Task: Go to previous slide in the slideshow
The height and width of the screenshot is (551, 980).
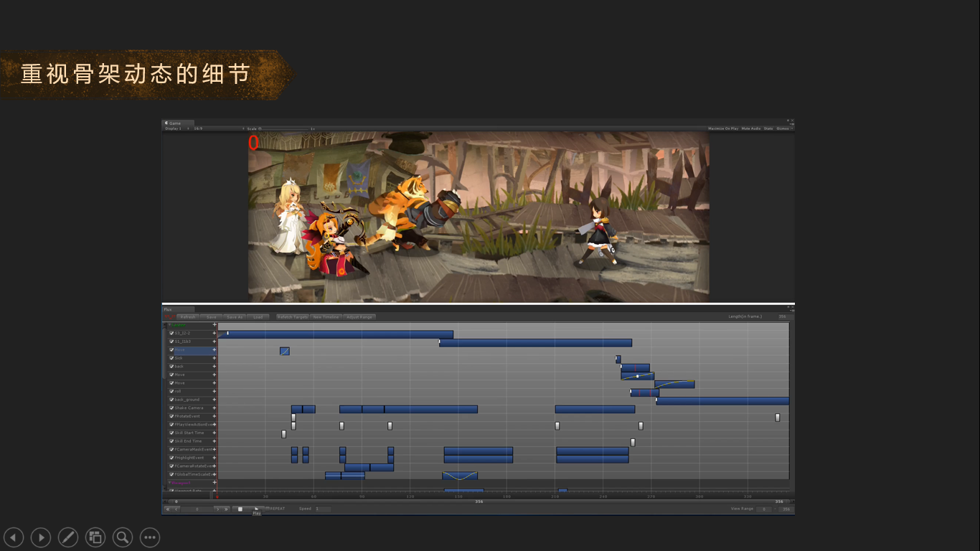Action: pyautogui.click(x=14, y=537)
